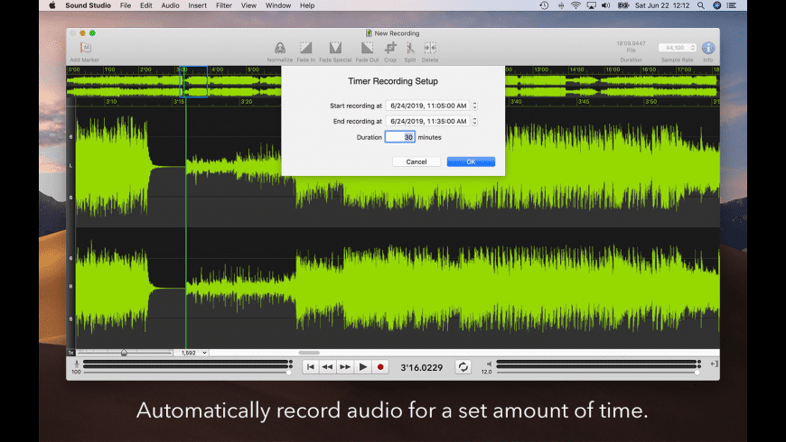This screenshot has width=786, height=442.
Task: Click the red Record button
Action: pos(380,367)
